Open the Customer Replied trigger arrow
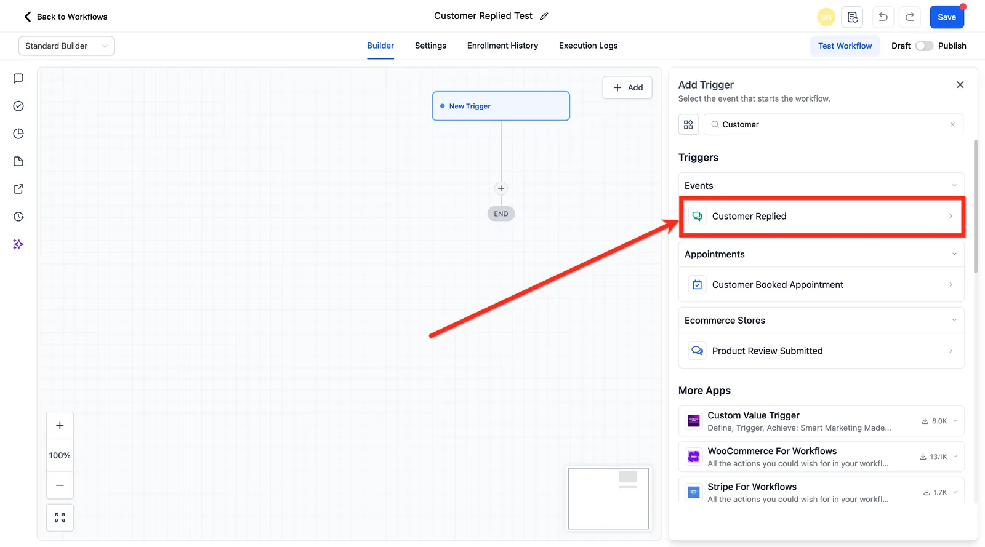The width and height of the screenshot is (985, 547). click(x=951, y=216)
